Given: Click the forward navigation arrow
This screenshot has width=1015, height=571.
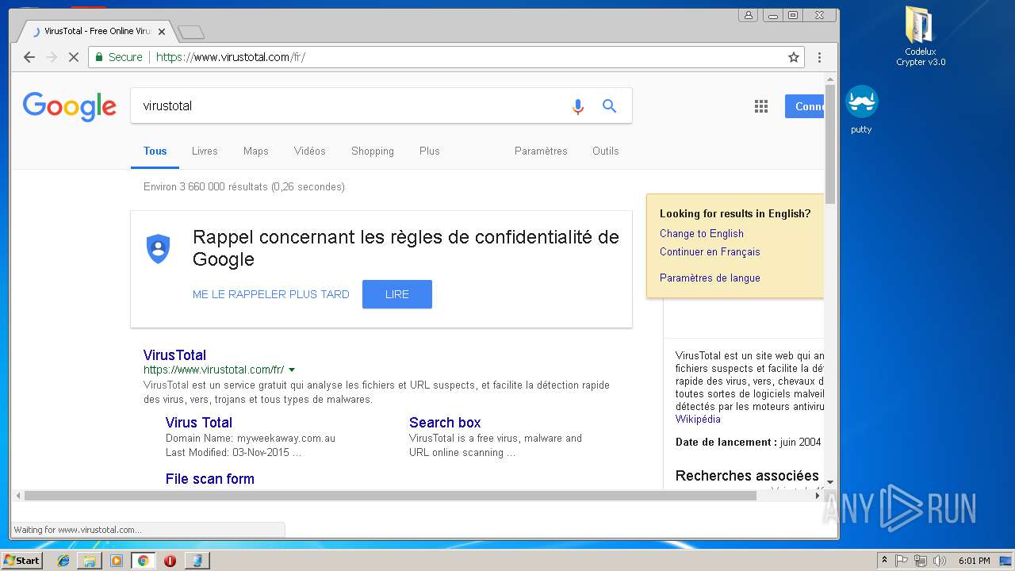Looking at the screenshot, I should [x=52, y=57].
